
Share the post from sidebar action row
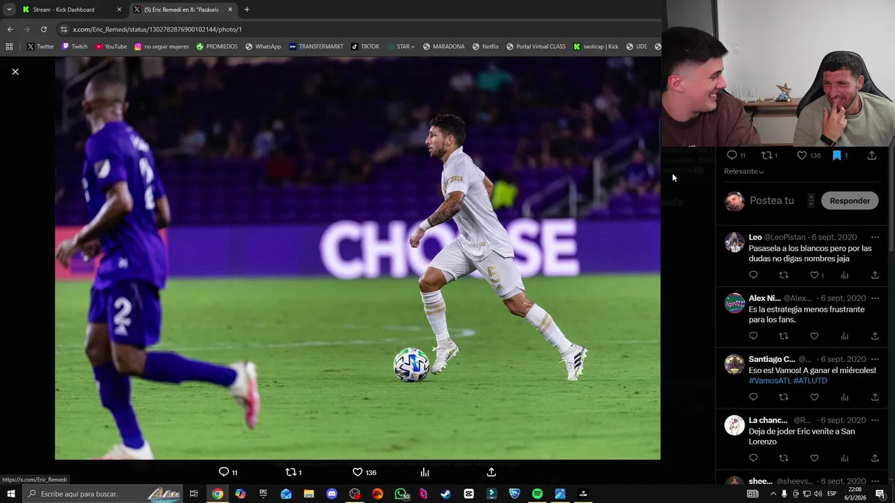coord(872,155)
